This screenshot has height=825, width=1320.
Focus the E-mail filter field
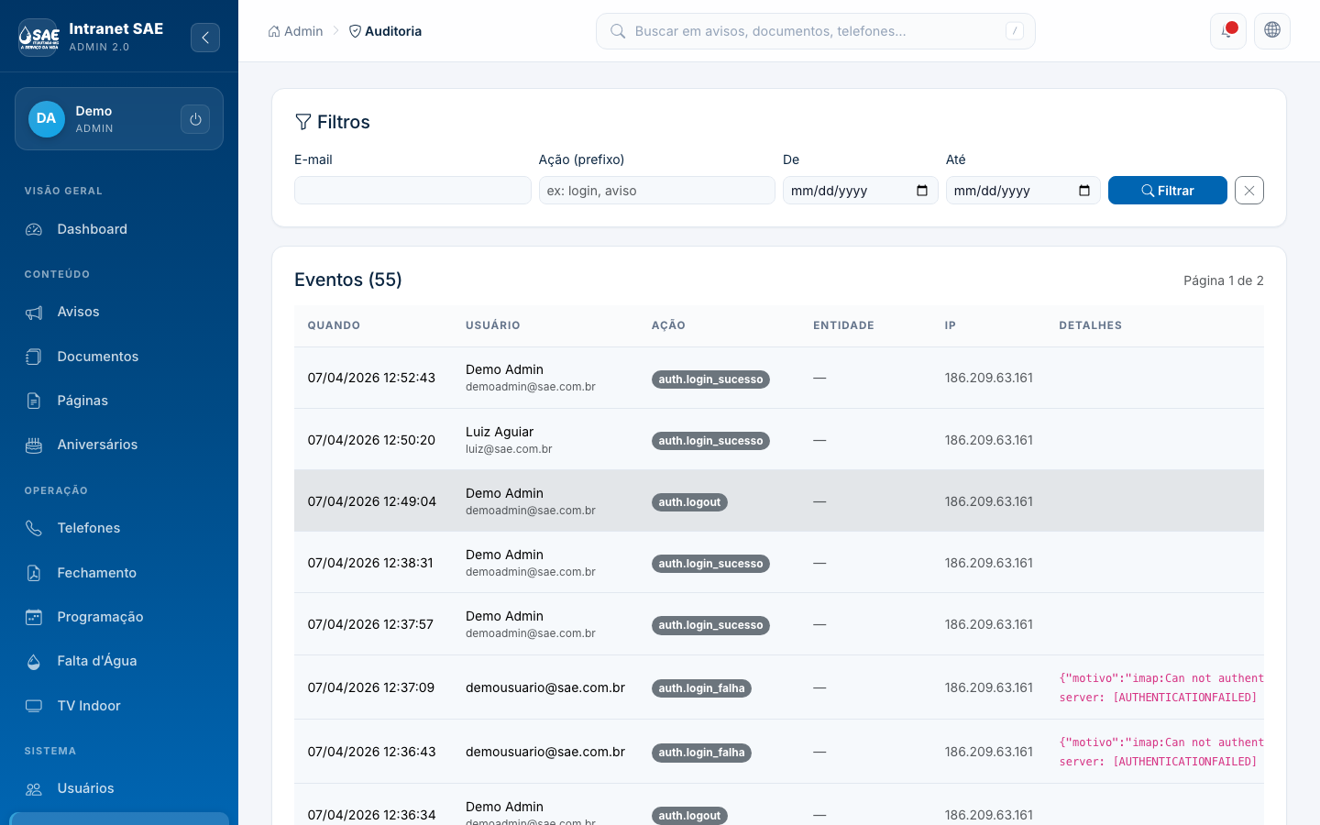coord(412,191)
